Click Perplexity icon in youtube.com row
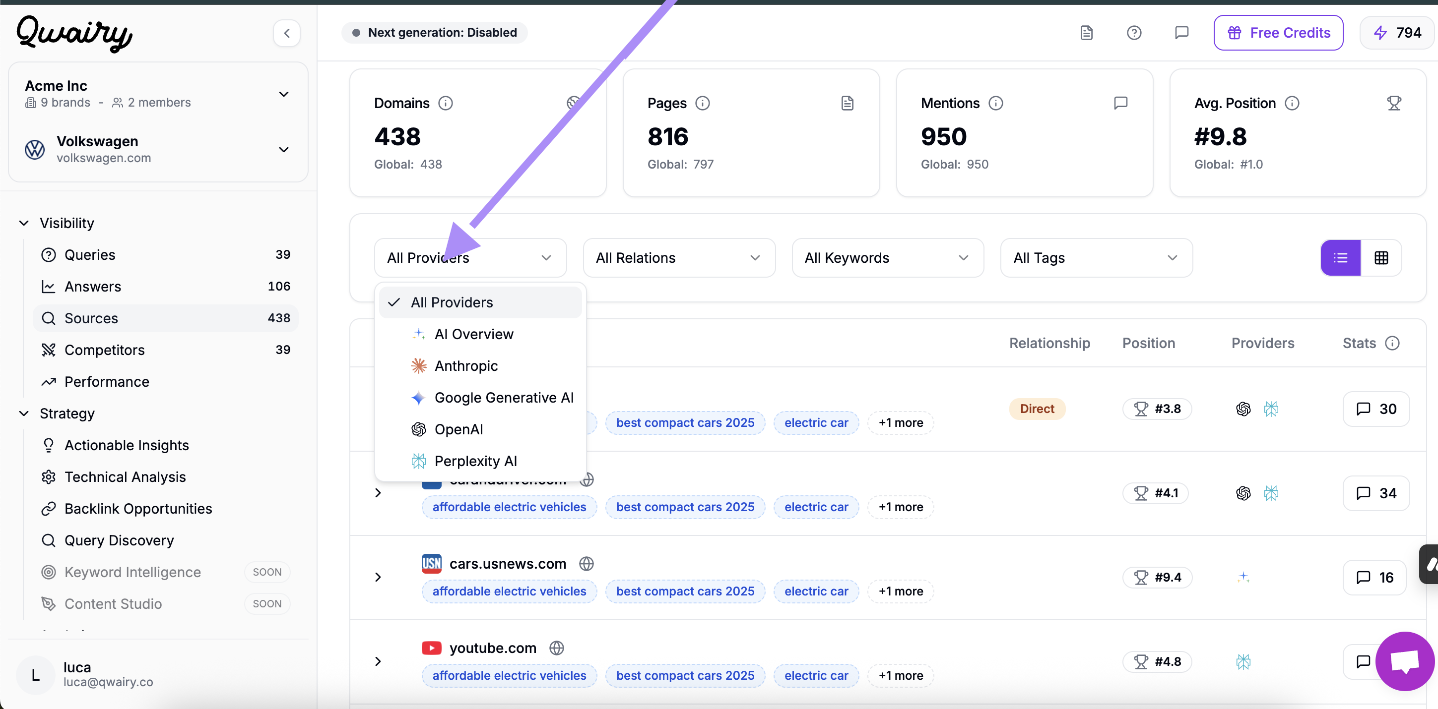The image size is (1438, 709). 1243,661
